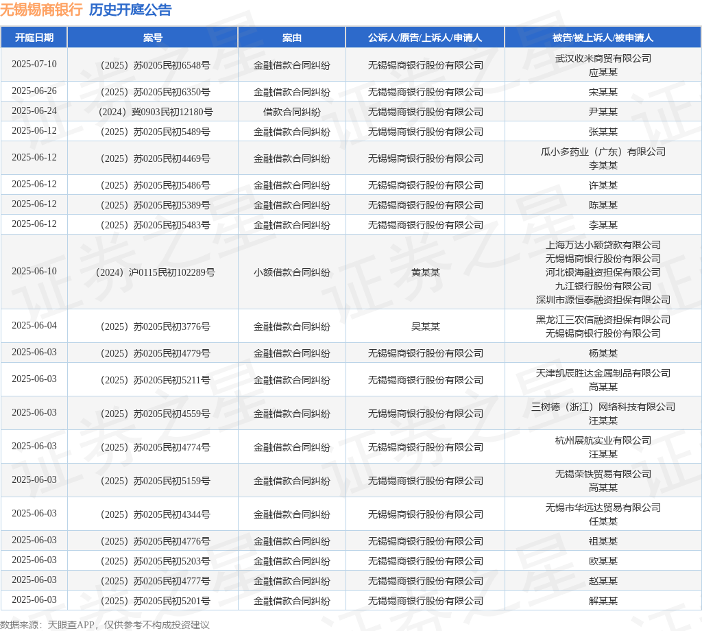Click defendant 尹某某
Viewport: 702px width, 631px height.
point(603,112)
